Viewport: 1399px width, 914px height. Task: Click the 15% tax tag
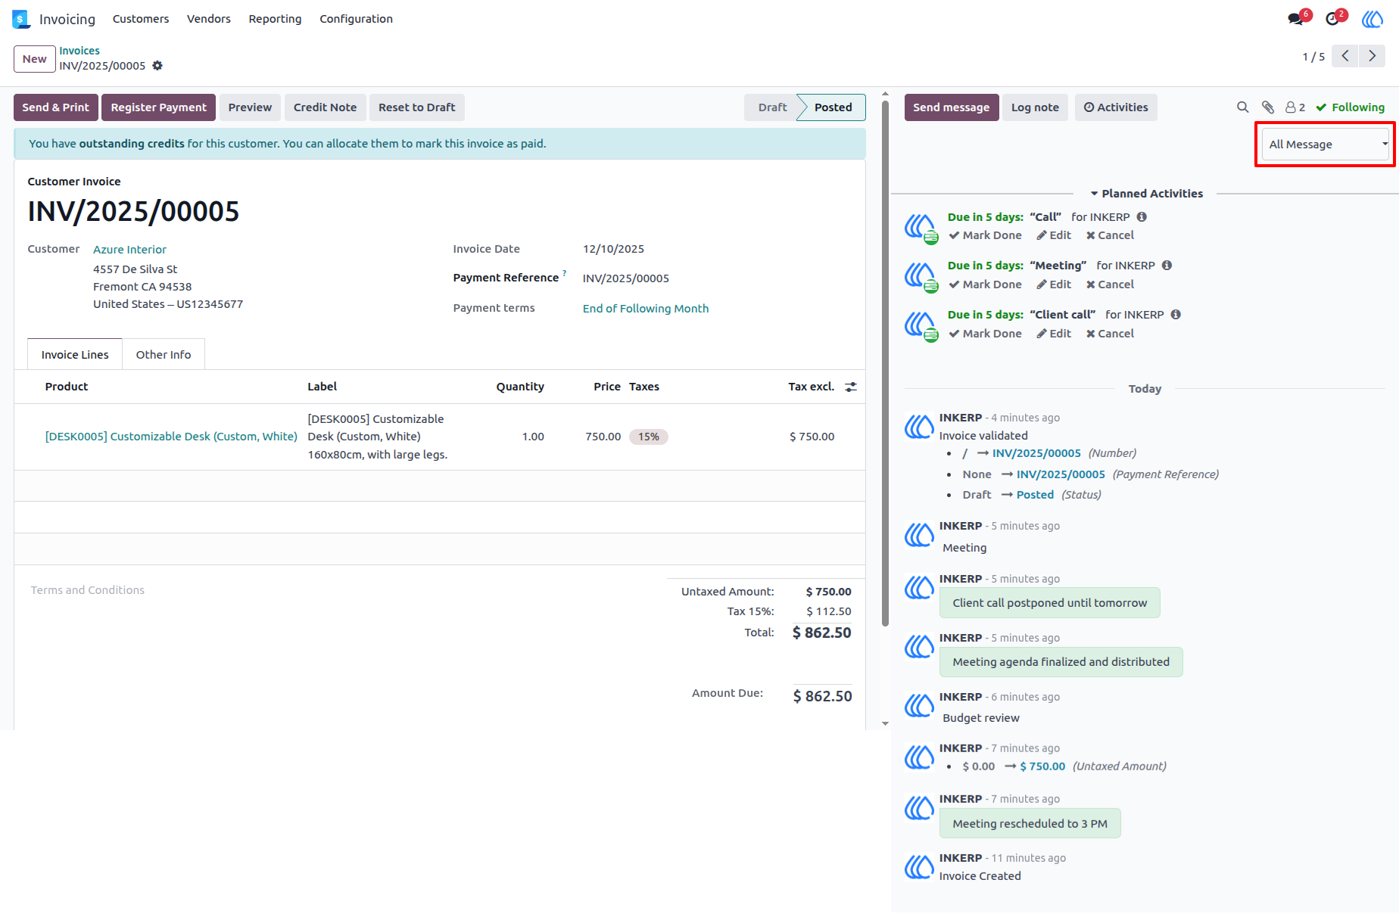point(649,437)
